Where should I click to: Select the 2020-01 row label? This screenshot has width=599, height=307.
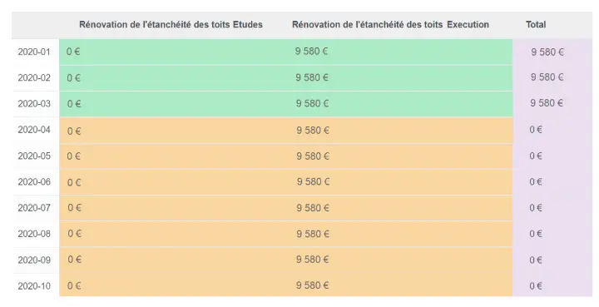(34, 52)
